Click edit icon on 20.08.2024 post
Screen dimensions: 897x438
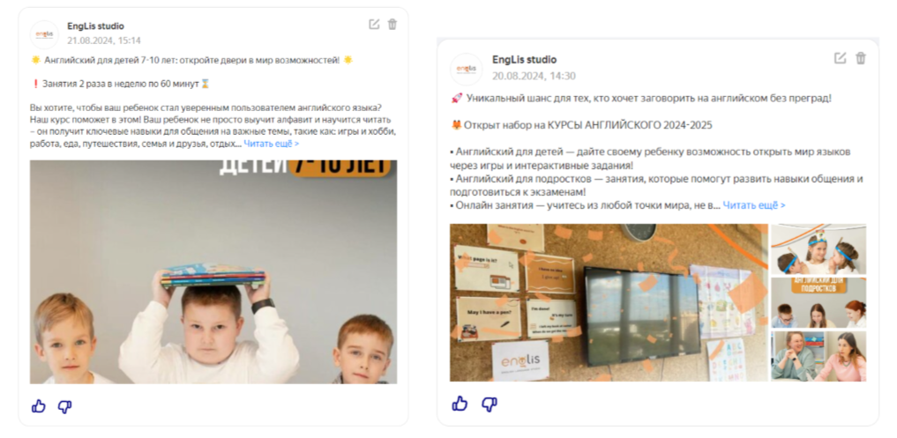[840, 58]
